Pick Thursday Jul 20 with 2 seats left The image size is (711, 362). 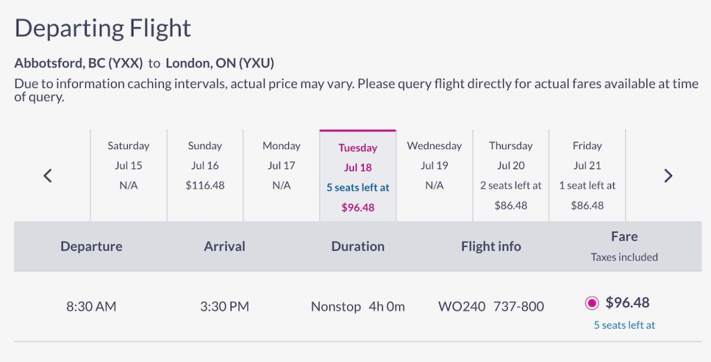(510, 175)
